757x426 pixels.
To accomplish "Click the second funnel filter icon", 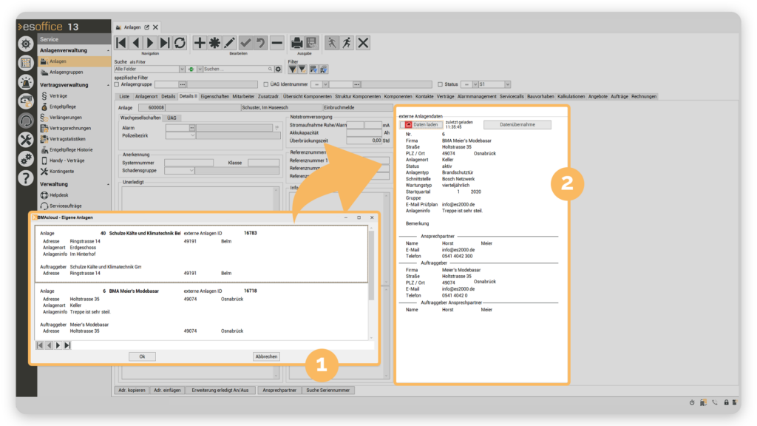I will [x=302, y=70].
